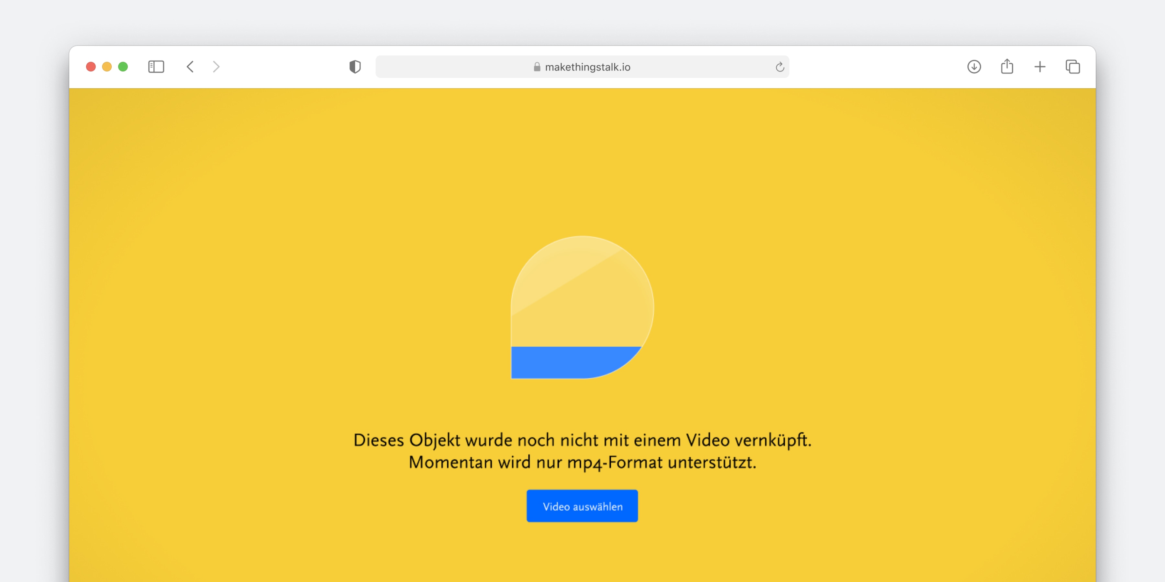Reload the makethingstalk.io page

click(779, 67)
